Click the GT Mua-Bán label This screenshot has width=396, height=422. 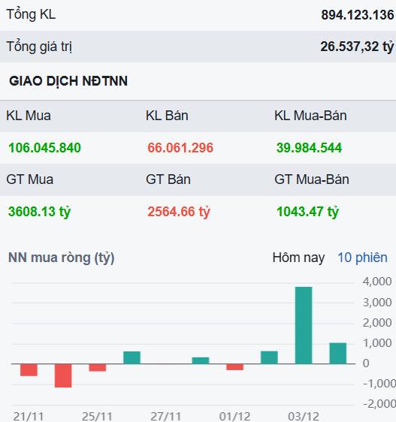(312, 179)
